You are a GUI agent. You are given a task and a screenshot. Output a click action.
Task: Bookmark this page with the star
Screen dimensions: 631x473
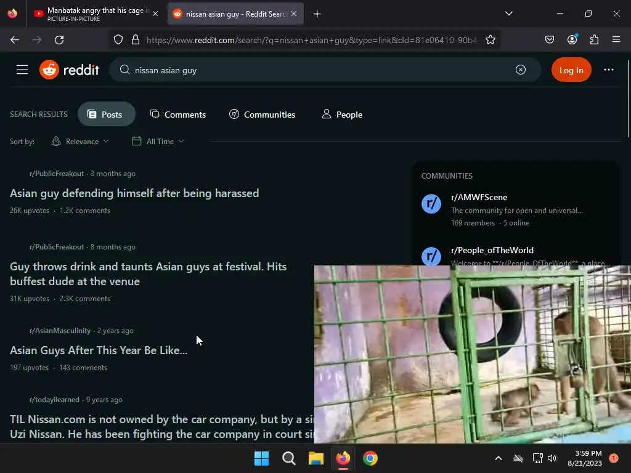point(490,40)
